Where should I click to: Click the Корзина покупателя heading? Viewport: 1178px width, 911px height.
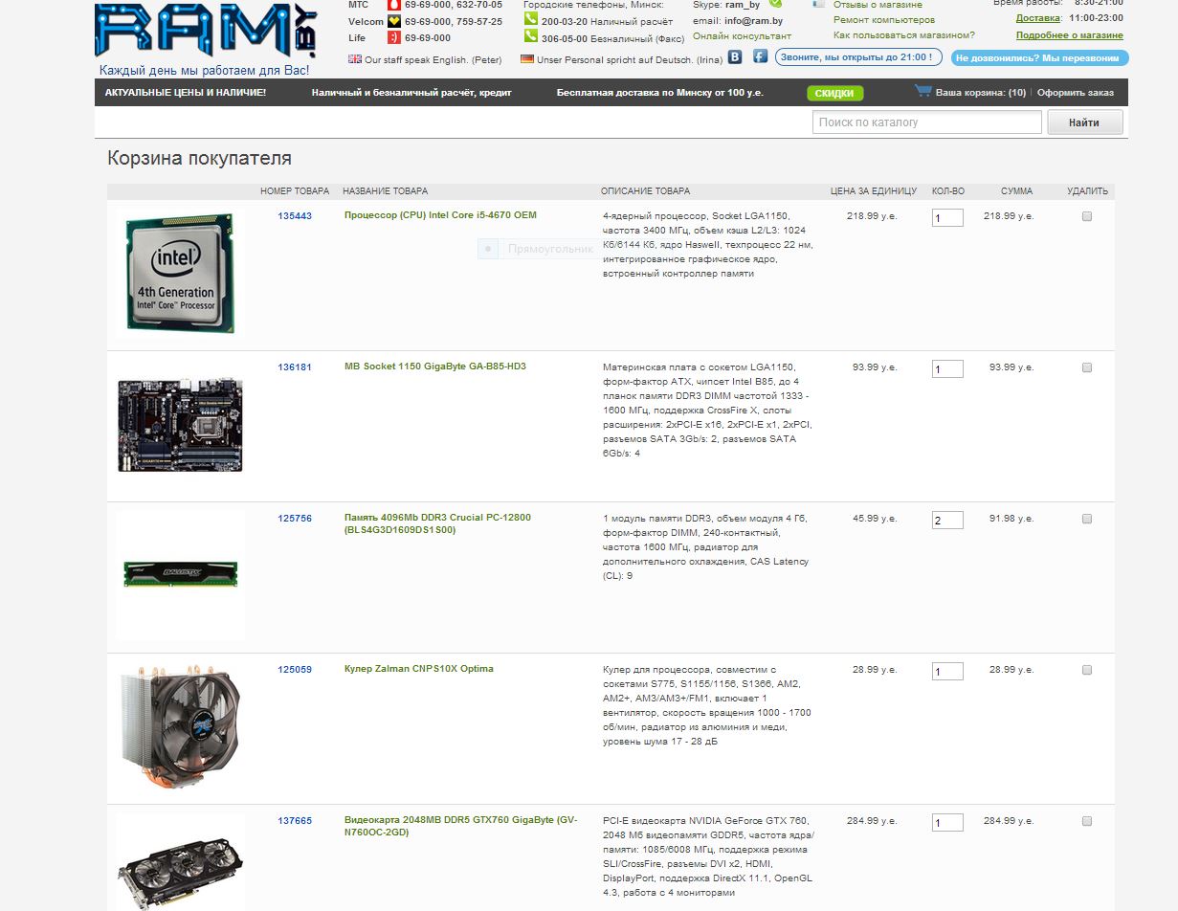coord(199,159)
